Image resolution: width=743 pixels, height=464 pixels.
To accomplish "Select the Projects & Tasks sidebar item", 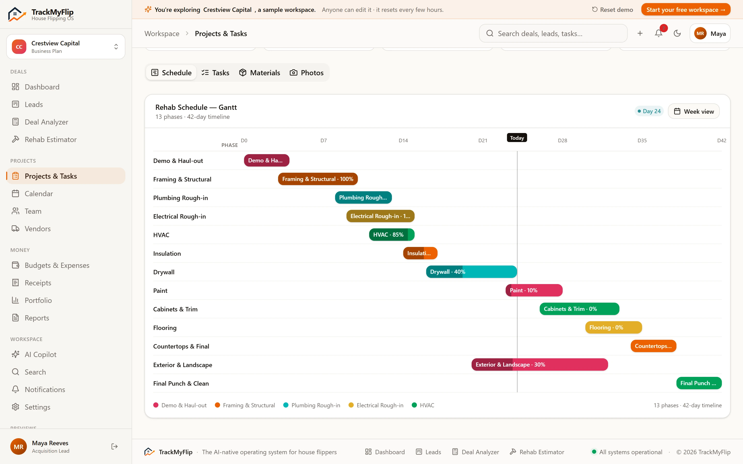I will coord(66,176).
